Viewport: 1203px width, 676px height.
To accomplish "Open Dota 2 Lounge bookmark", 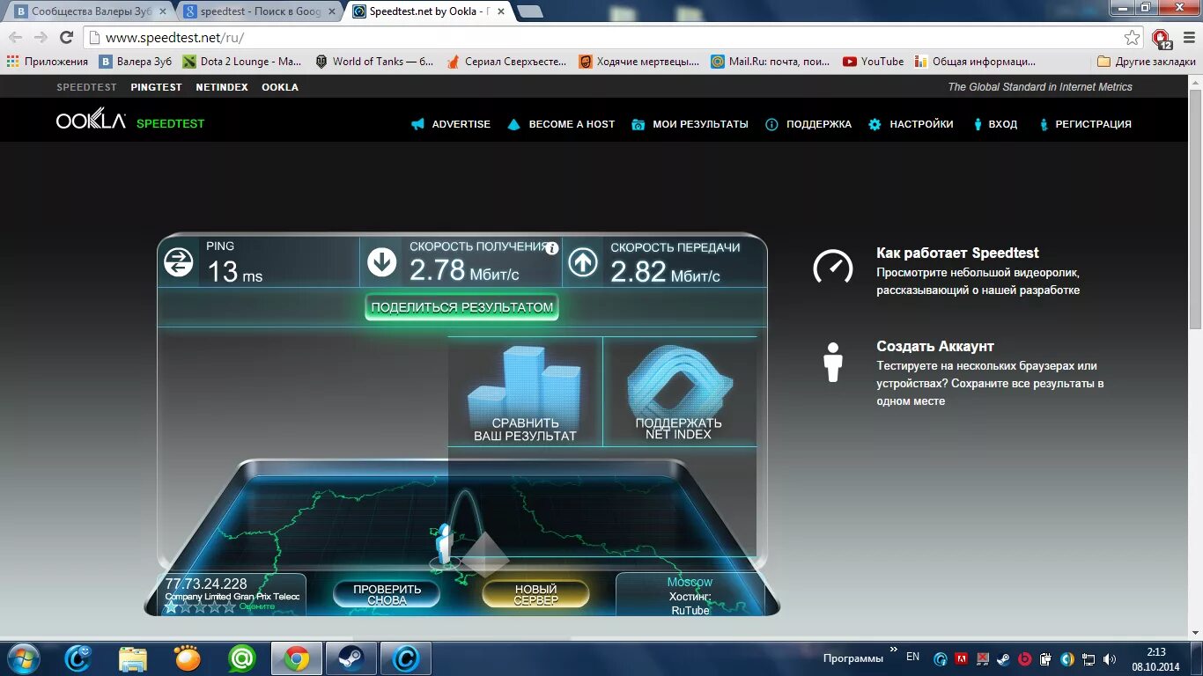I will (x=242, y=62).
